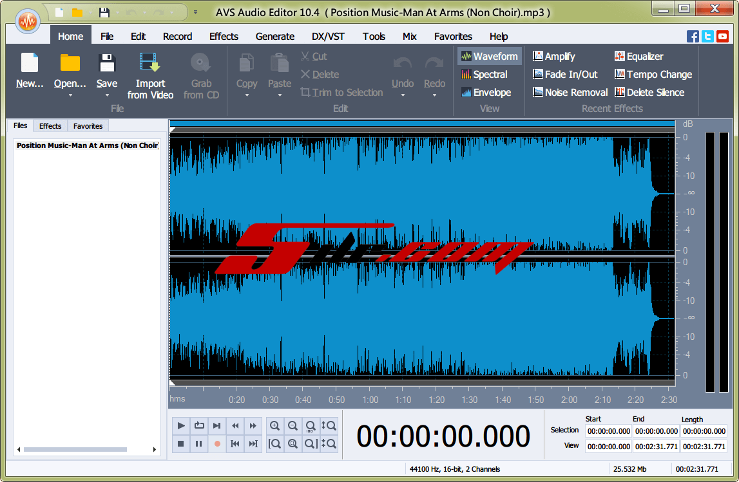Toggle loop playback button
This screenshot has height=482, width=739.
pos(199,425)
